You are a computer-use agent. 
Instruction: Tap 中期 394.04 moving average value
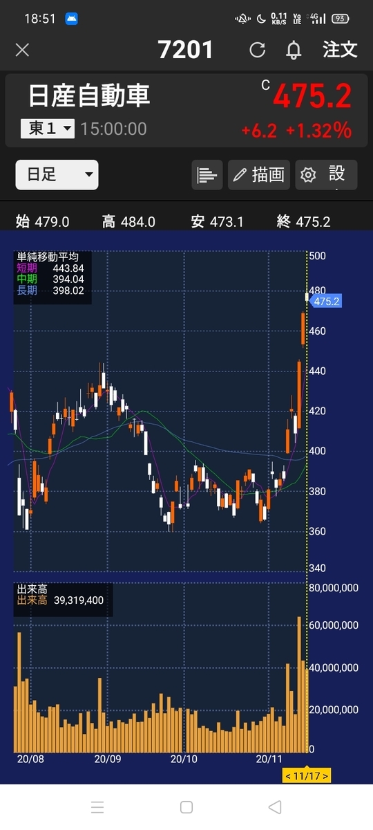(x=50, y=279)
